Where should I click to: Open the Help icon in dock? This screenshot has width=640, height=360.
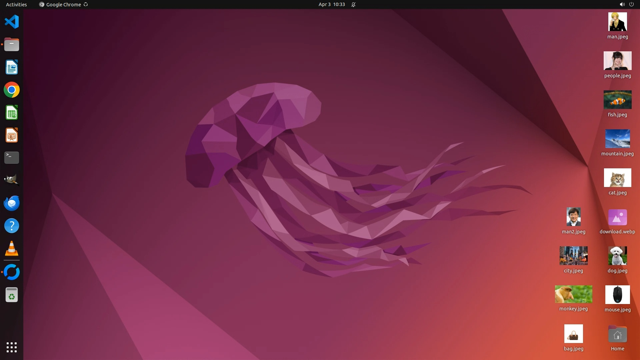(x=12, y=226)
